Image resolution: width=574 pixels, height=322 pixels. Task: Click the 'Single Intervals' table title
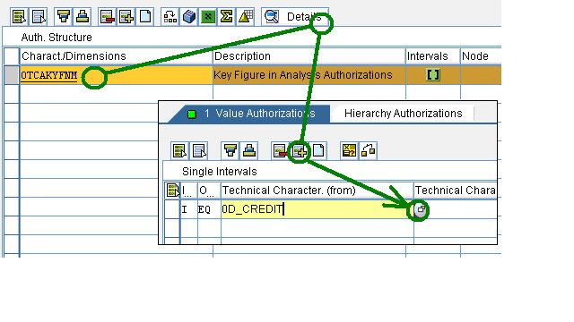coord(219,172)
